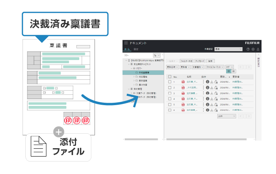Sort by the 名前 column header

pos(189,77)
